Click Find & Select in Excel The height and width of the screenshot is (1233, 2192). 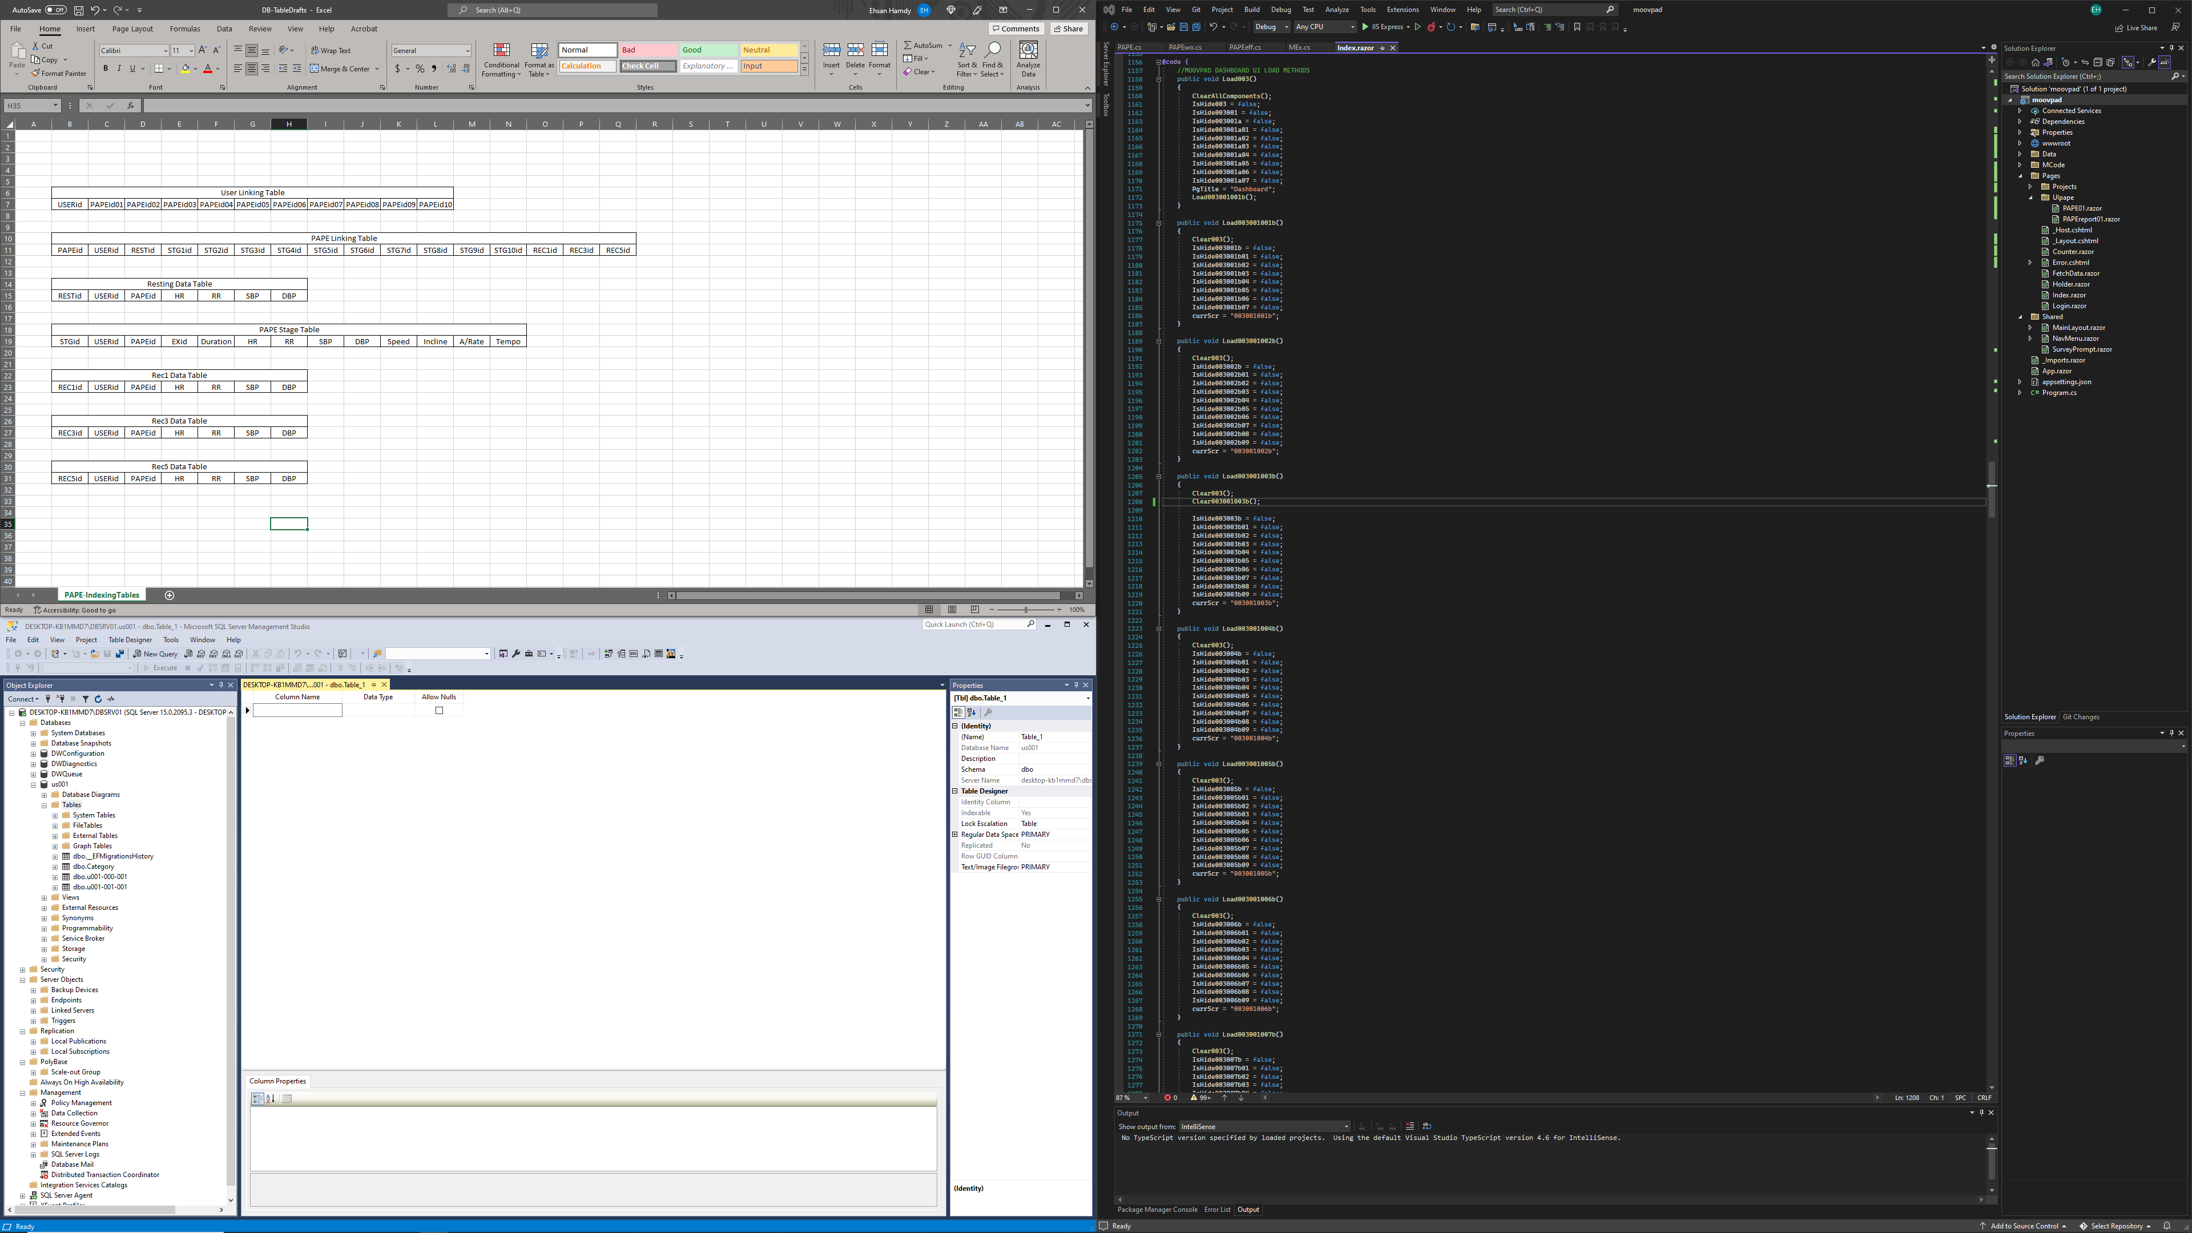(992, 59)
